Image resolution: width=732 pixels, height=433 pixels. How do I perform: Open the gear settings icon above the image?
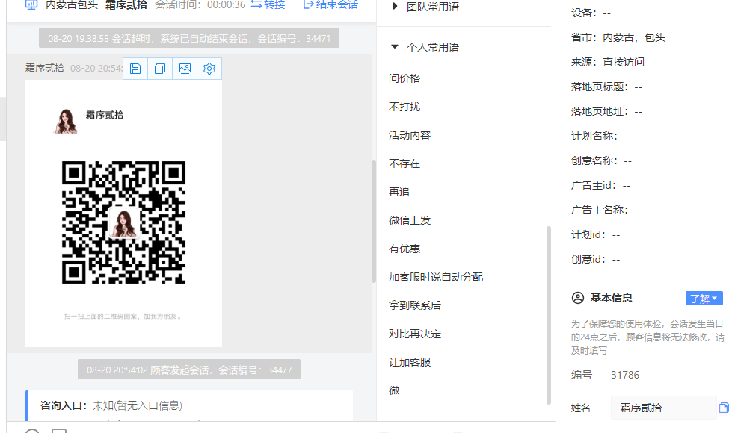coord(209,69)
